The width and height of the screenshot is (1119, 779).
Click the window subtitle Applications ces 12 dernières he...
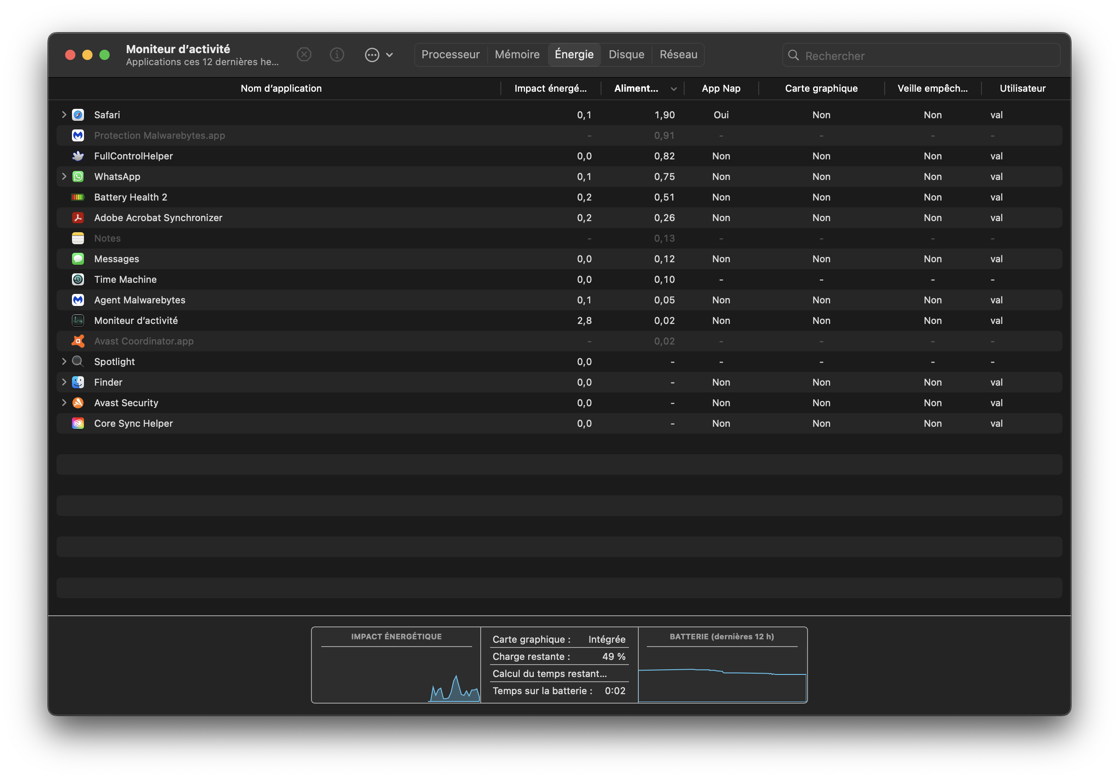pyautogui.click(x=202, y=62)
